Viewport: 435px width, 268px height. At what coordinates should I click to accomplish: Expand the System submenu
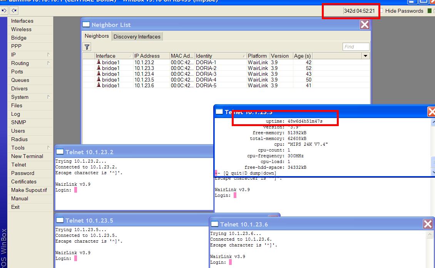[49, 97]
